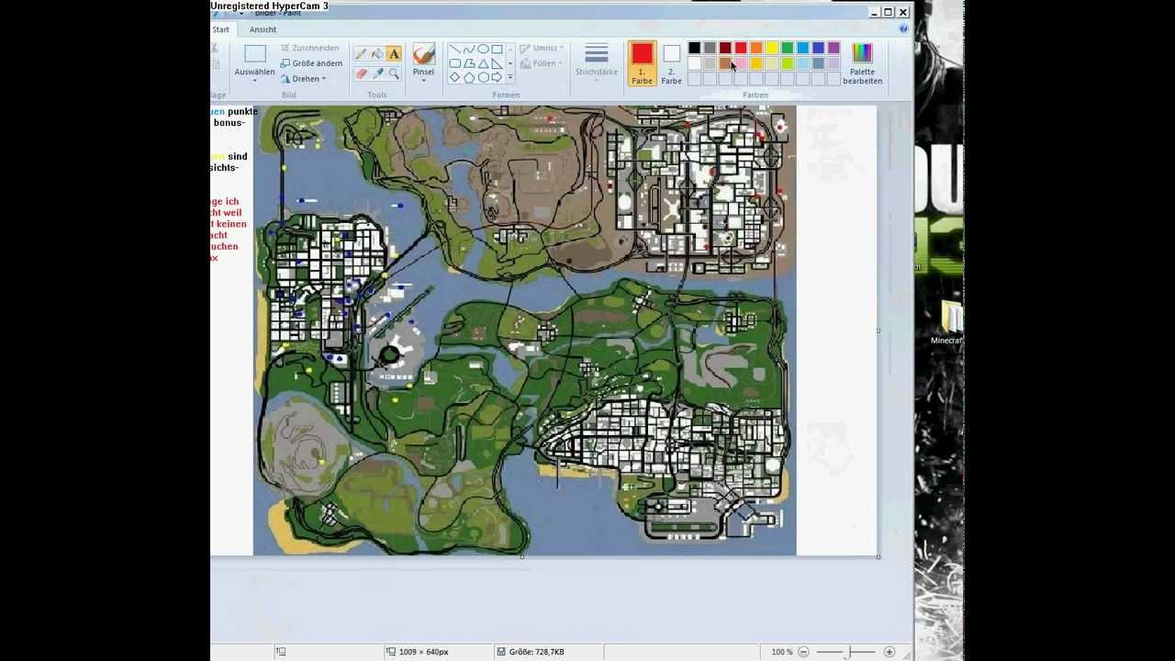Click the GTA map image on canvas
This screenshot has width=1175, height=661.
[525, 330]
